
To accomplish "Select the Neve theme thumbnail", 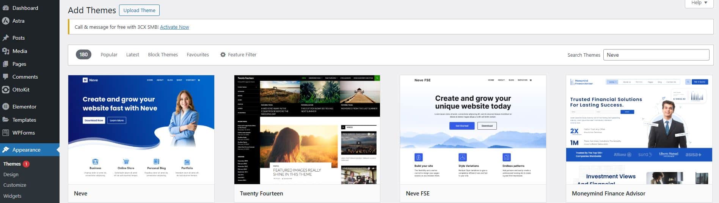I will 141,130.
